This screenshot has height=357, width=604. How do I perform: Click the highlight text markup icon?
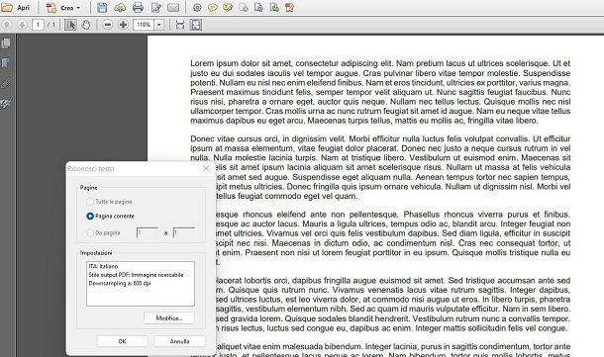228,7
